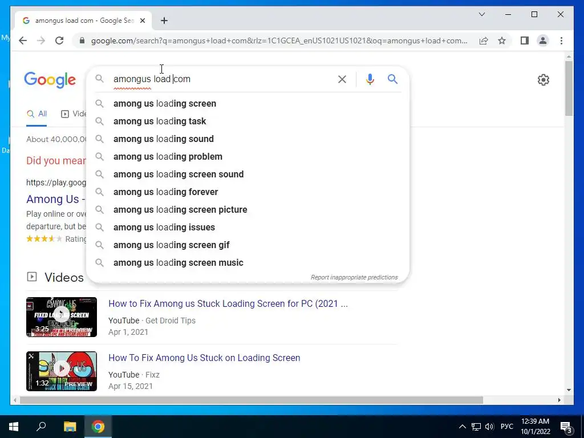This screenshot has height=438, width=584.
Task: Open File Explorer from the taskbar
Action: (x=70, y=427)
